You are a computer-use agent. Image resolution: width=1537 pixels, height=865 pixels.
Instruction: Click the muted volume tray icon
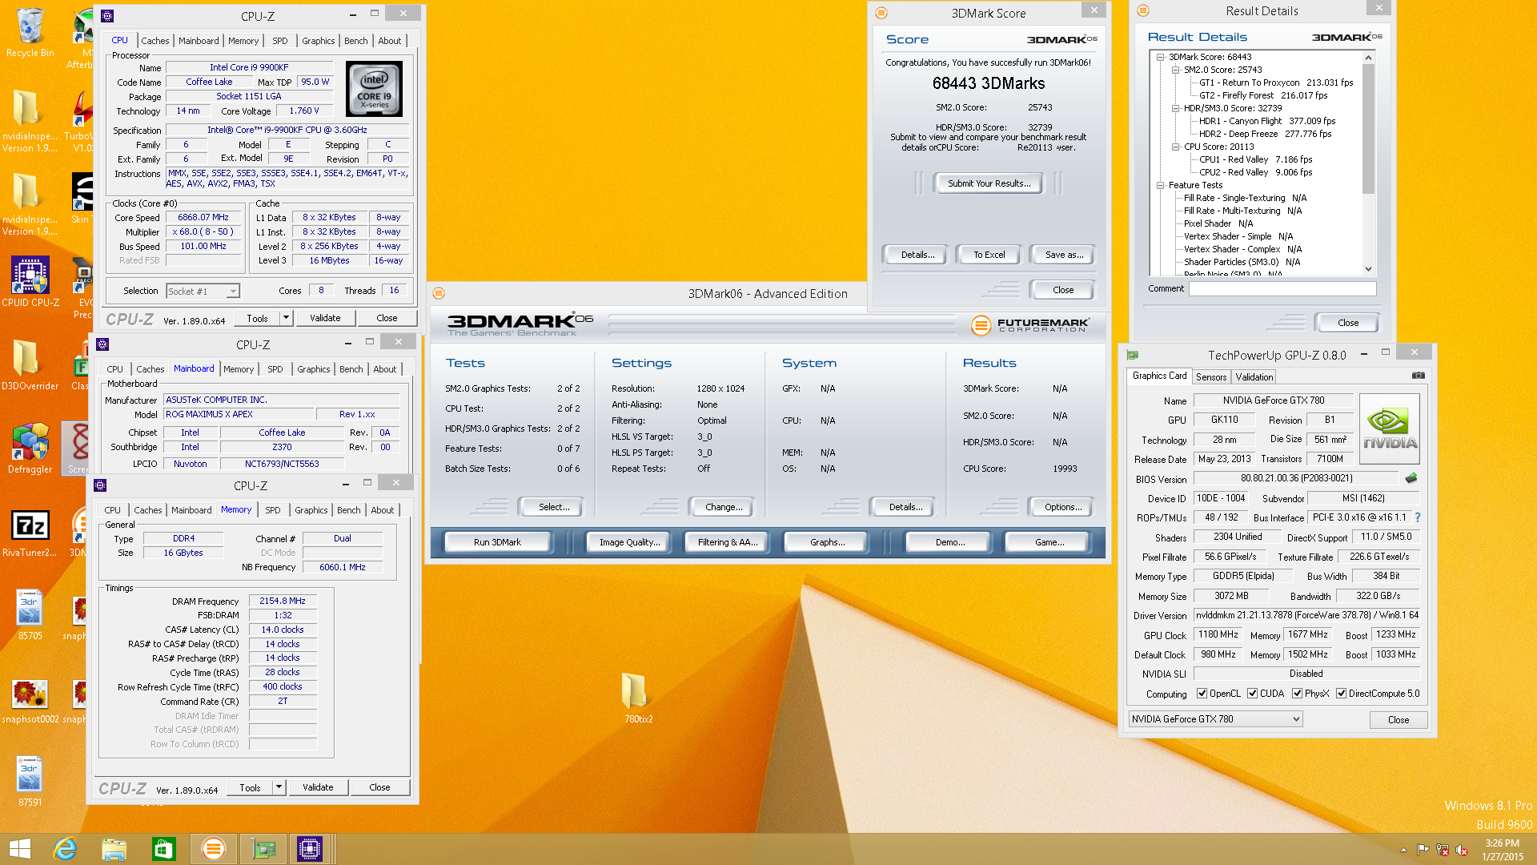1462,850
